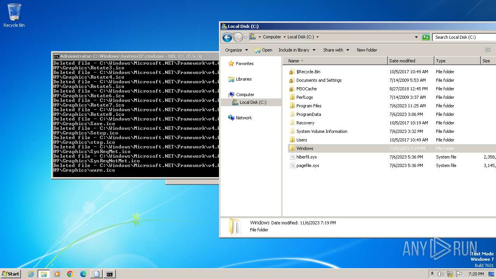This screenshot has height=279, width=496.
Task: Open the Organize menu
Action: pyautogui.click(x=236, y=50)
